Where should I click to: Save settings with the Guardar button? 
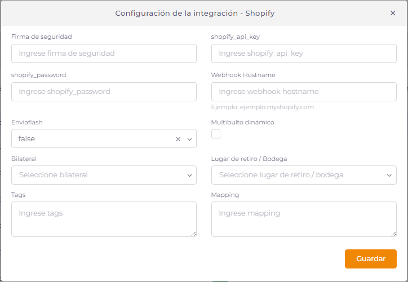[x=370, y=259]
